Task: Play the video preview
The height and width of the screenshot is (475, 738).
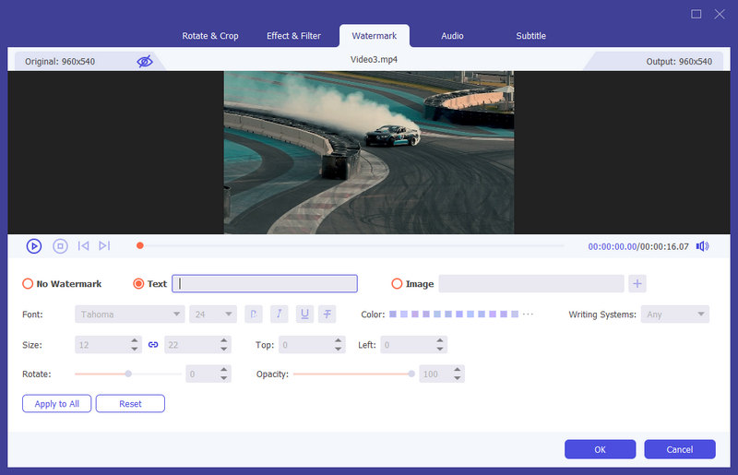Action: [33, 246]
